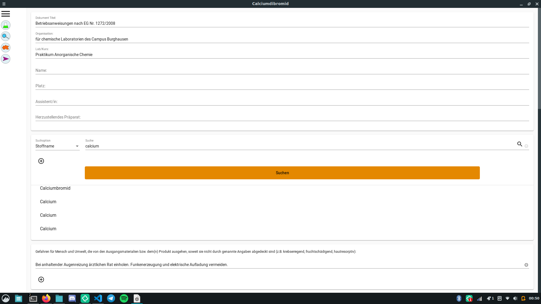Open Firefox from the taskbar
541x304 pixels.
click(x=46, y=298)
